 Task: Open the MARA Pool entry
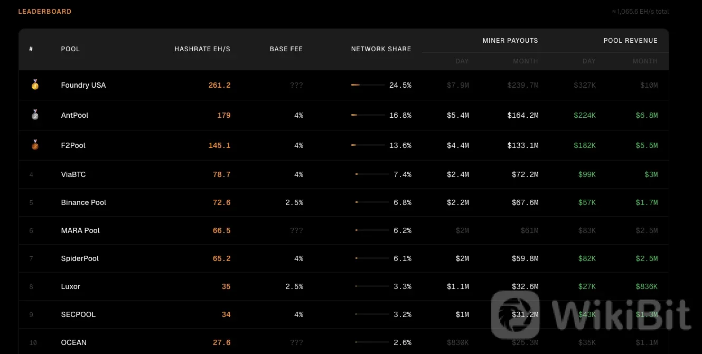(x=80, y=230)
